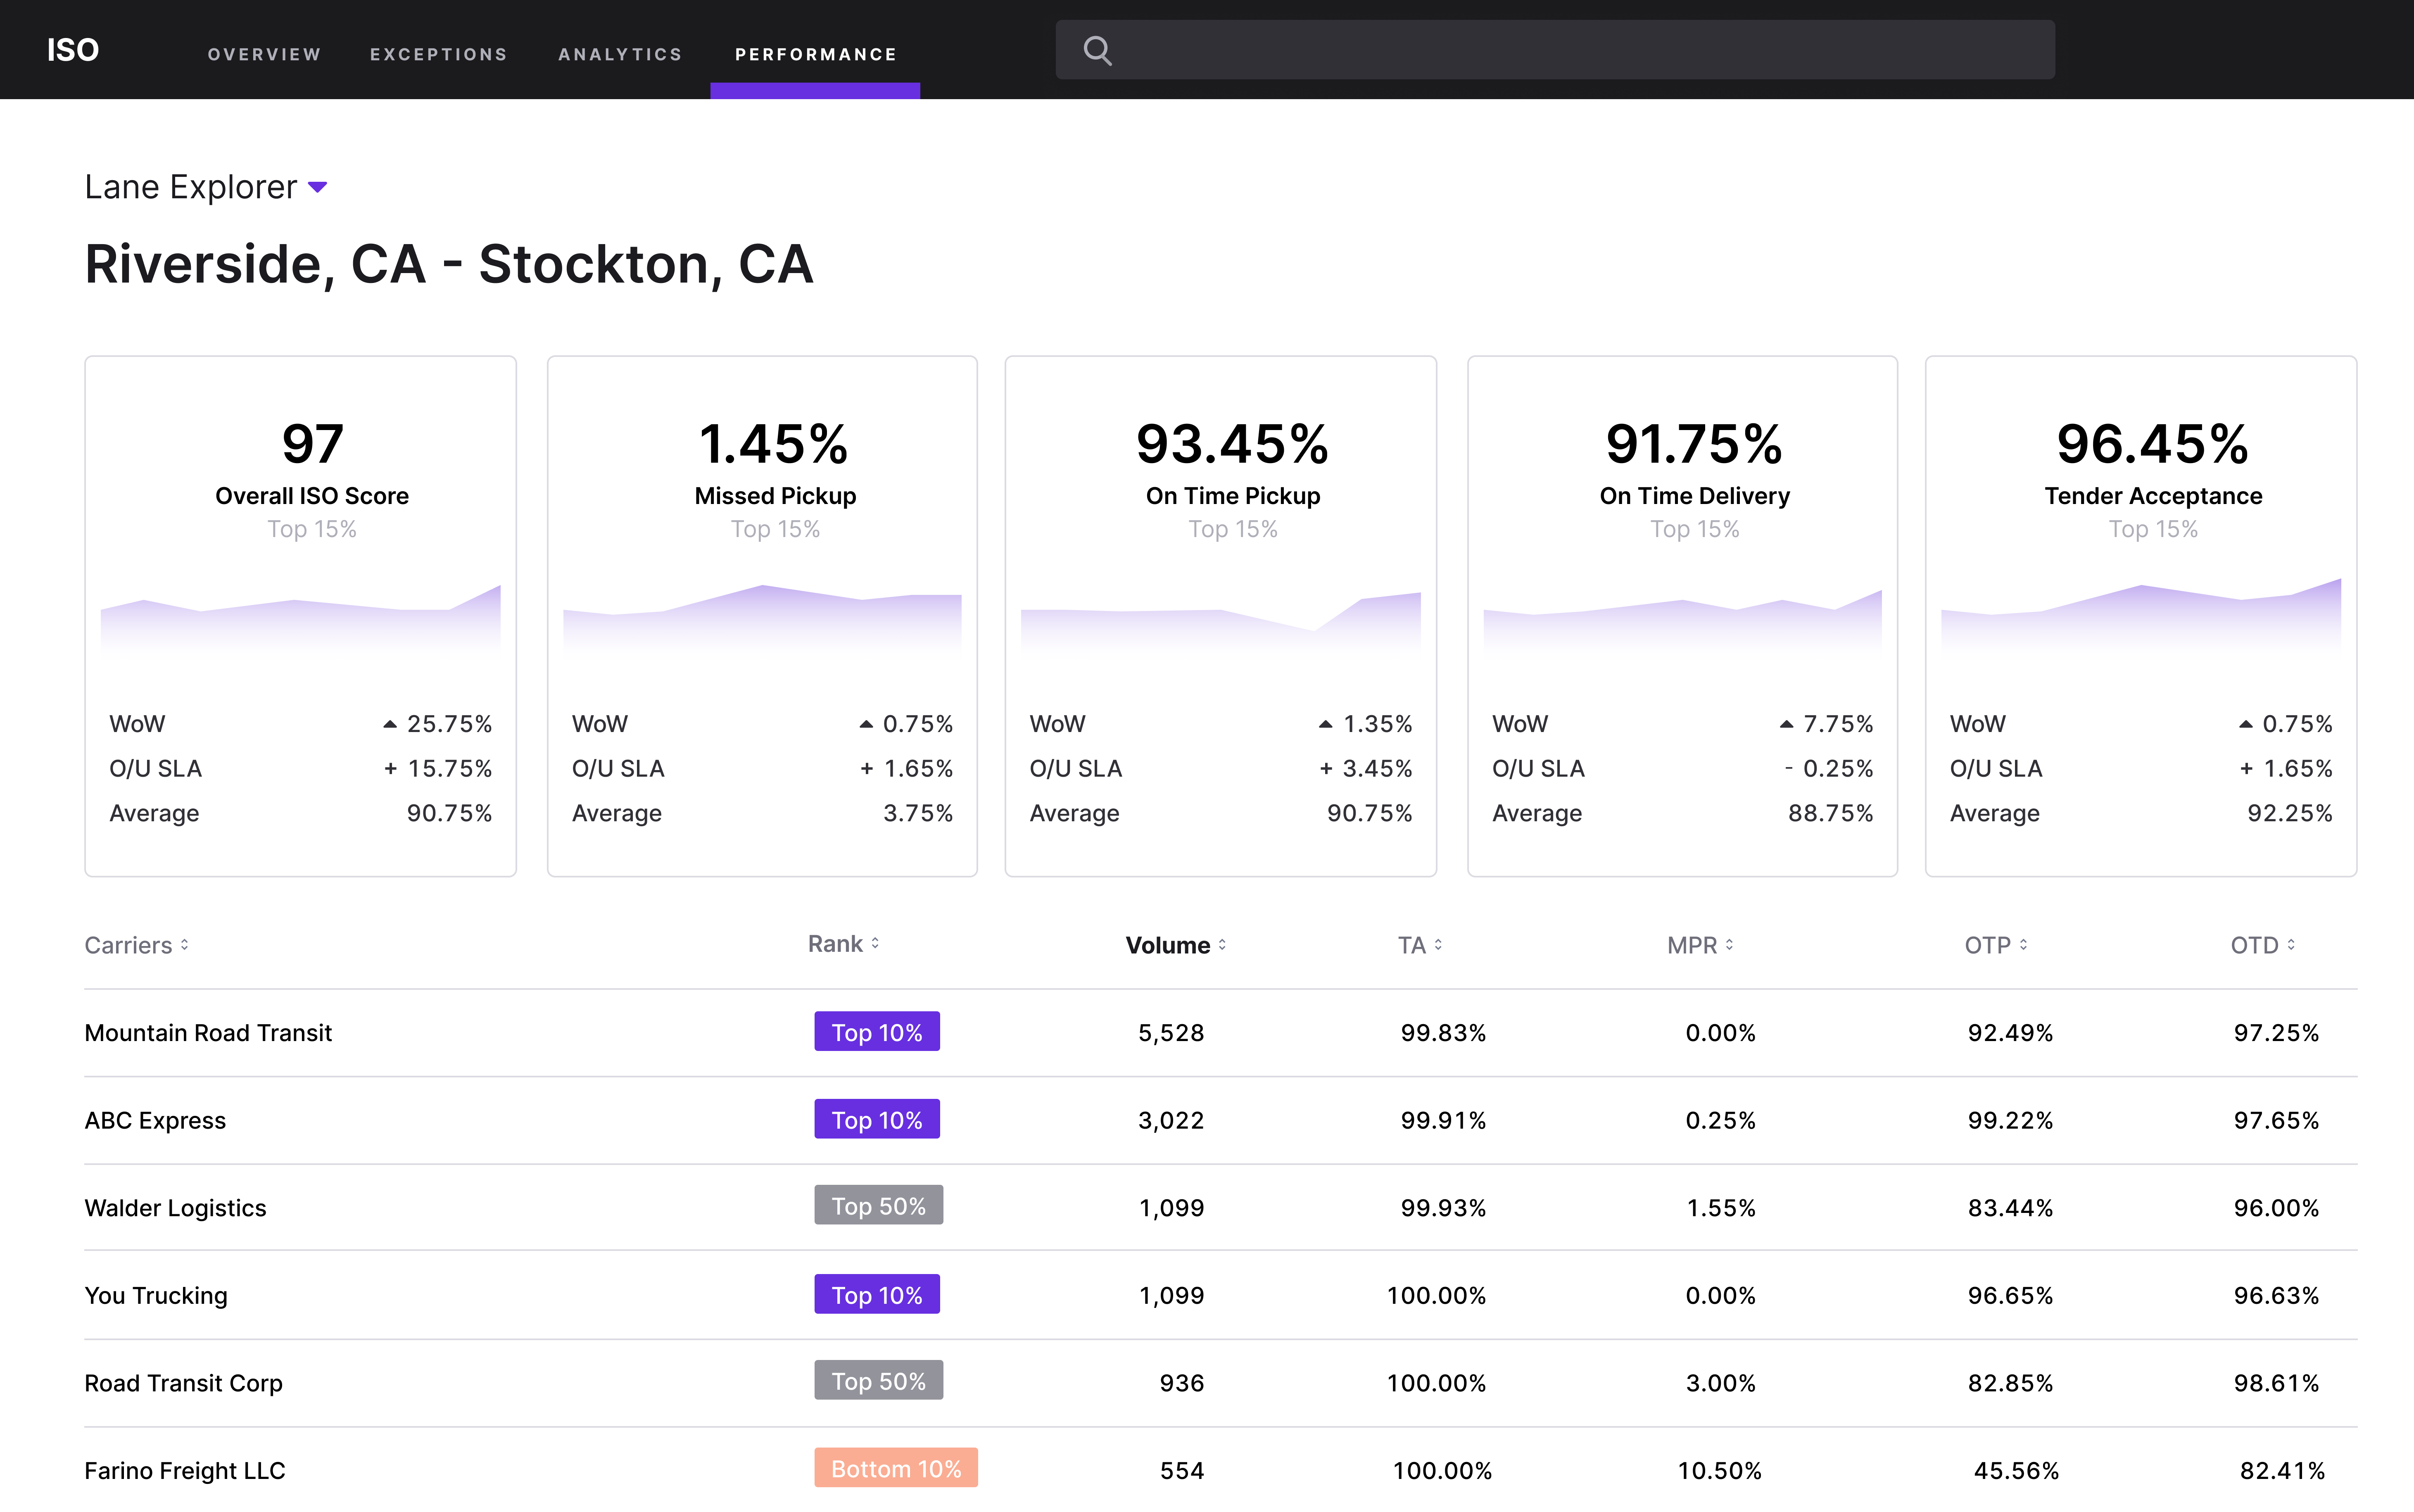This screenshot has height=1512, width=2414.
Task: Click inside the search input field
Action: coord(1555,50)
